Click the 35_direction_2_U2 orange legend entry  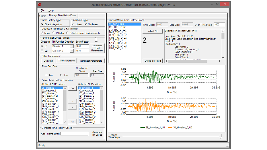click(180, 127)
